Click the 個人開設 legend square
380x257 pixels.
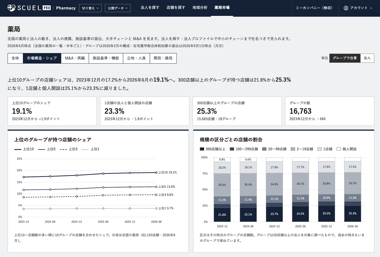click(x=339, y=149)
